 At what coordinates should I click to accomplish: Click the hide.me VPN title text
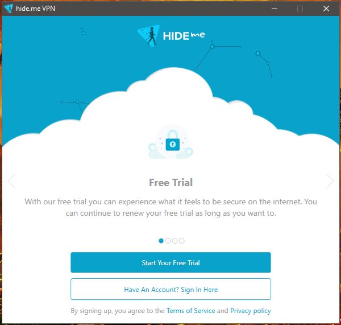pos(36,9)
